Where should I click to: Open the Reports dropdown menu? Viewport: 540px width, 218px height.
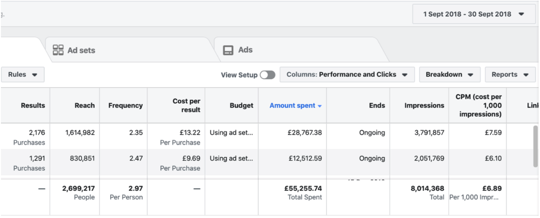click(510, 75)
